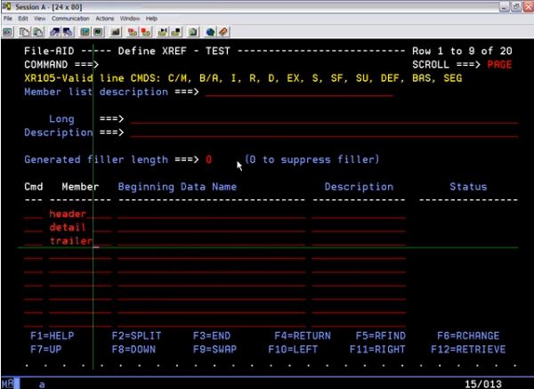Click Member list description input line
Screen dimensions: 534x389
pyautogui.click(x=300, y=92)
